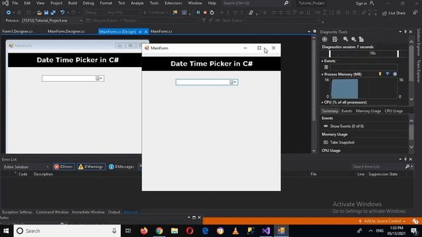
Task: Open the Visual Studio search icon
Action: click(286, 3)
